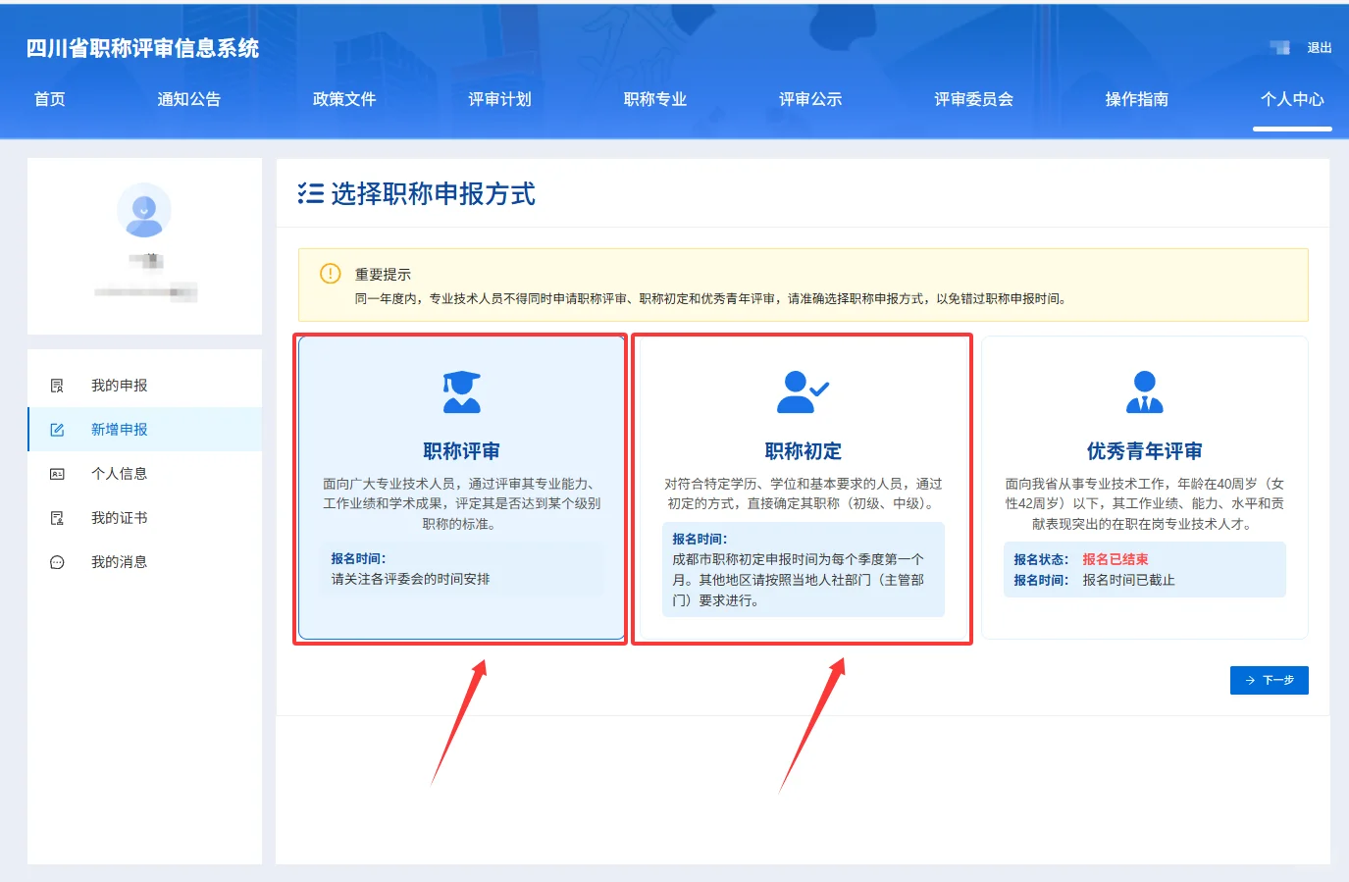
Task: Go to 政策文件 page
Action: click(x=343, y=99)
